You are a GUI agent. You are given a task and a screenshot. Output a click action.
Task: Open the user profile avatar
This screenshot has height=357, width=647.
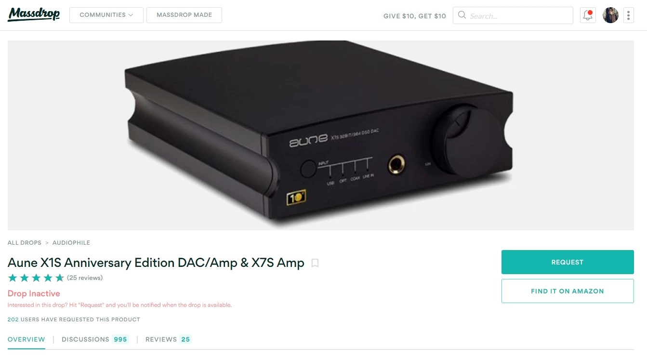coord(610,15)
